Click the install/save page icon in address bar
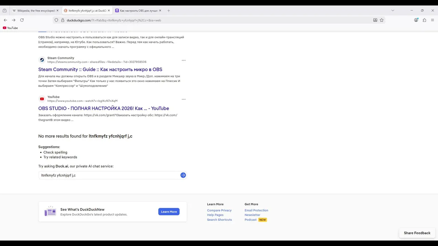 (375, 20)
